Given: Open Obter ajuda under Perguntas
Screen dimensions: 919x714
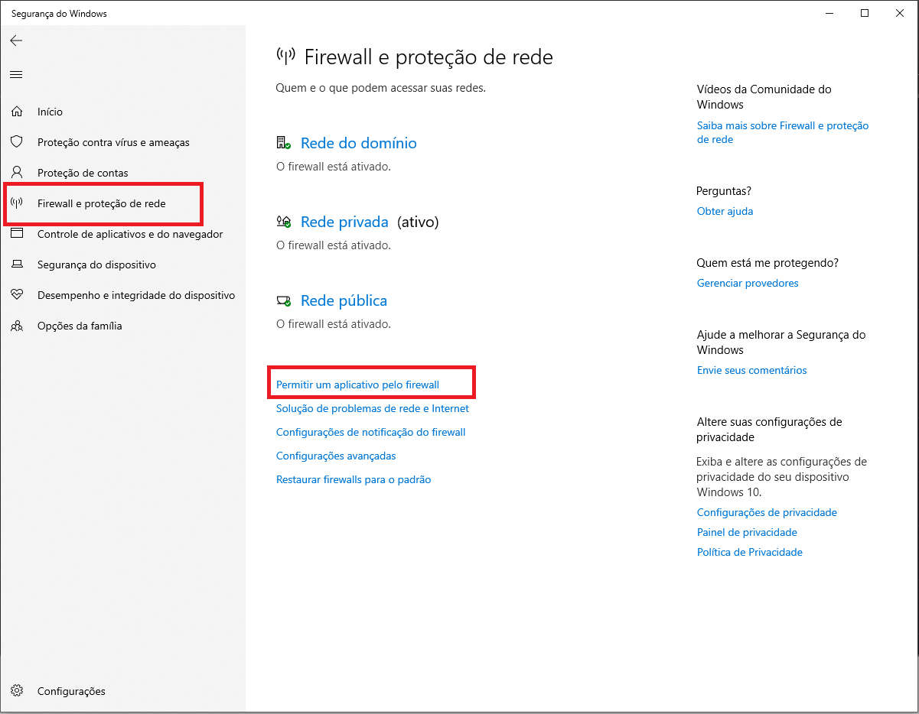Looking at the screenshot, I should point(725,211).
